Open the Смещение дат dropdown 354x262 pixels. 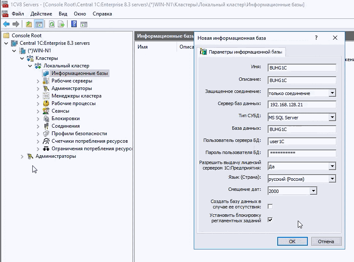tap(313, 191)
